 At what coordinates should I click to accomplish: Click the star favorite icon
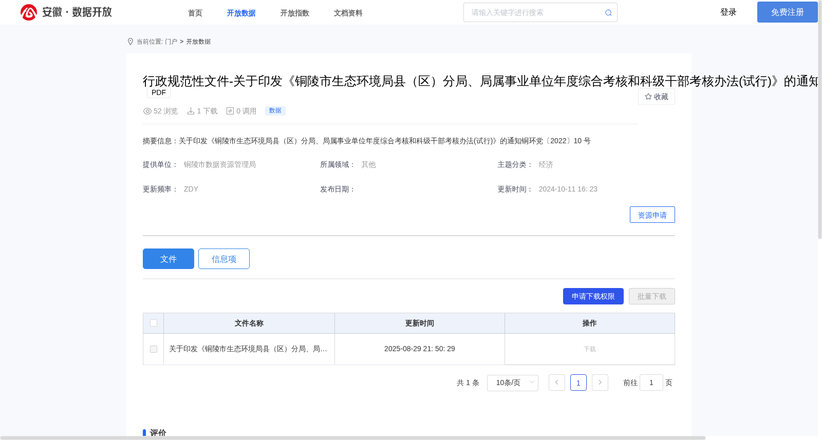click(648, 97)
